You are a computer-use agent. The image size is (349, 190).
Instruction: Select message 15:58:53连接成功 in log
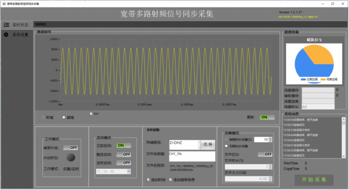click(294, 125)
